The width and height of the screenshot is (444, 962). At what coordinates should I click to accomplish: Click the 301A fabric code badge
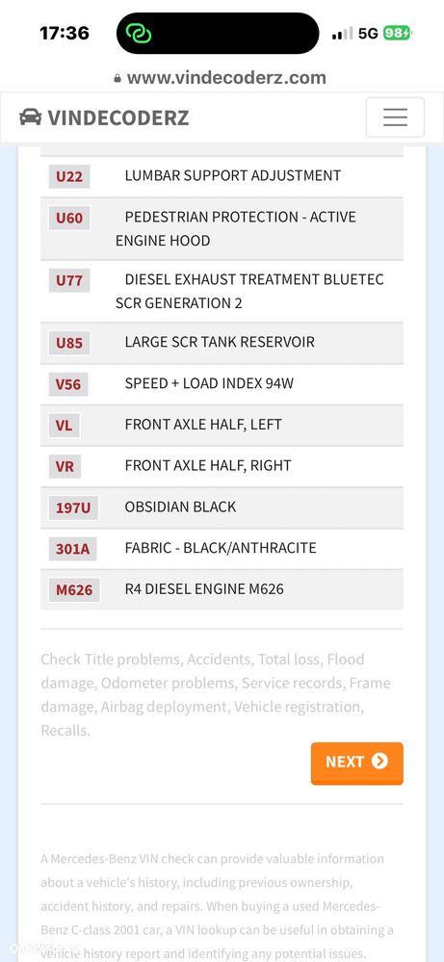(x=72, y=549)
